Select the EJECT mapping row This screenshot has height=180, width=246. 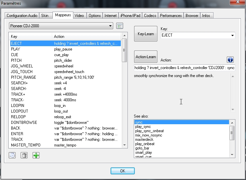tap(65, 44)
